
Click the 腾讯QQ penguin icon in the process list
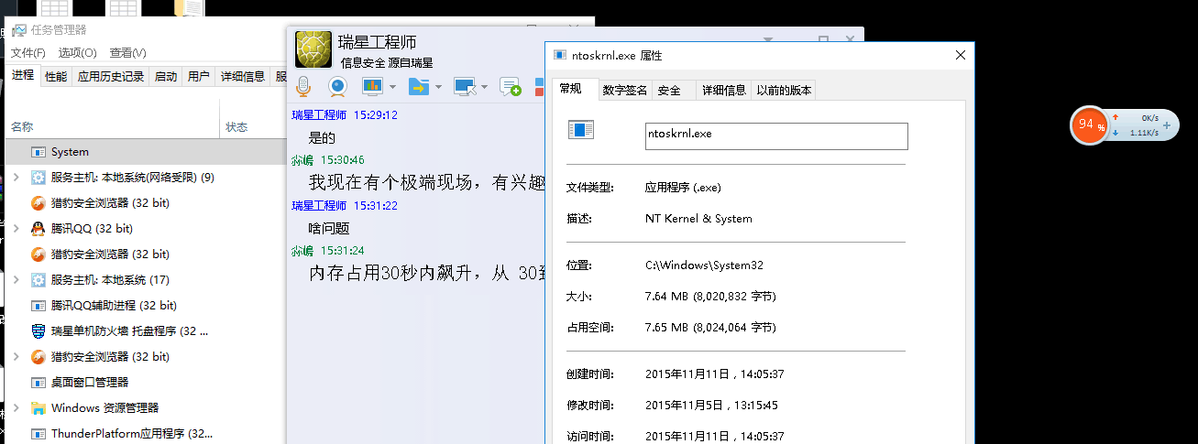coord(38,229)
